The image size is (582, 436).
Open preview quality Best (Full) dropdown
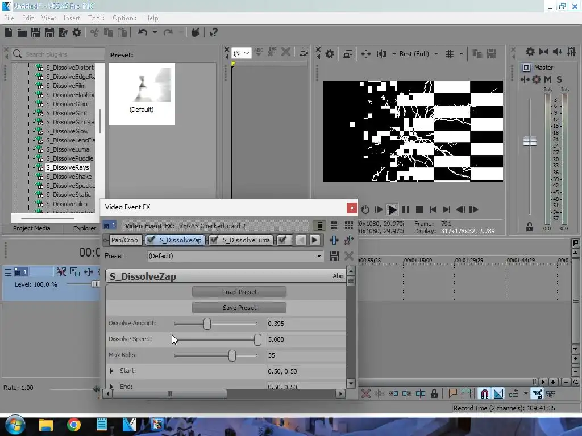click(419, 54)
